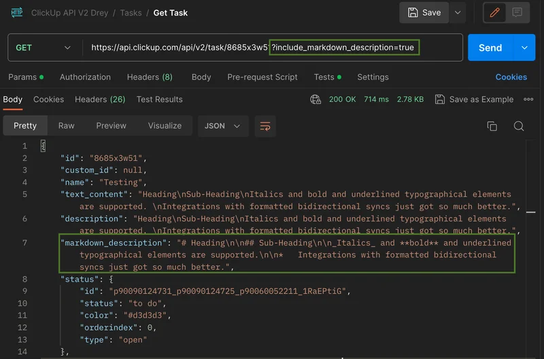Open the request Settings tab

(x=373, y=77)
